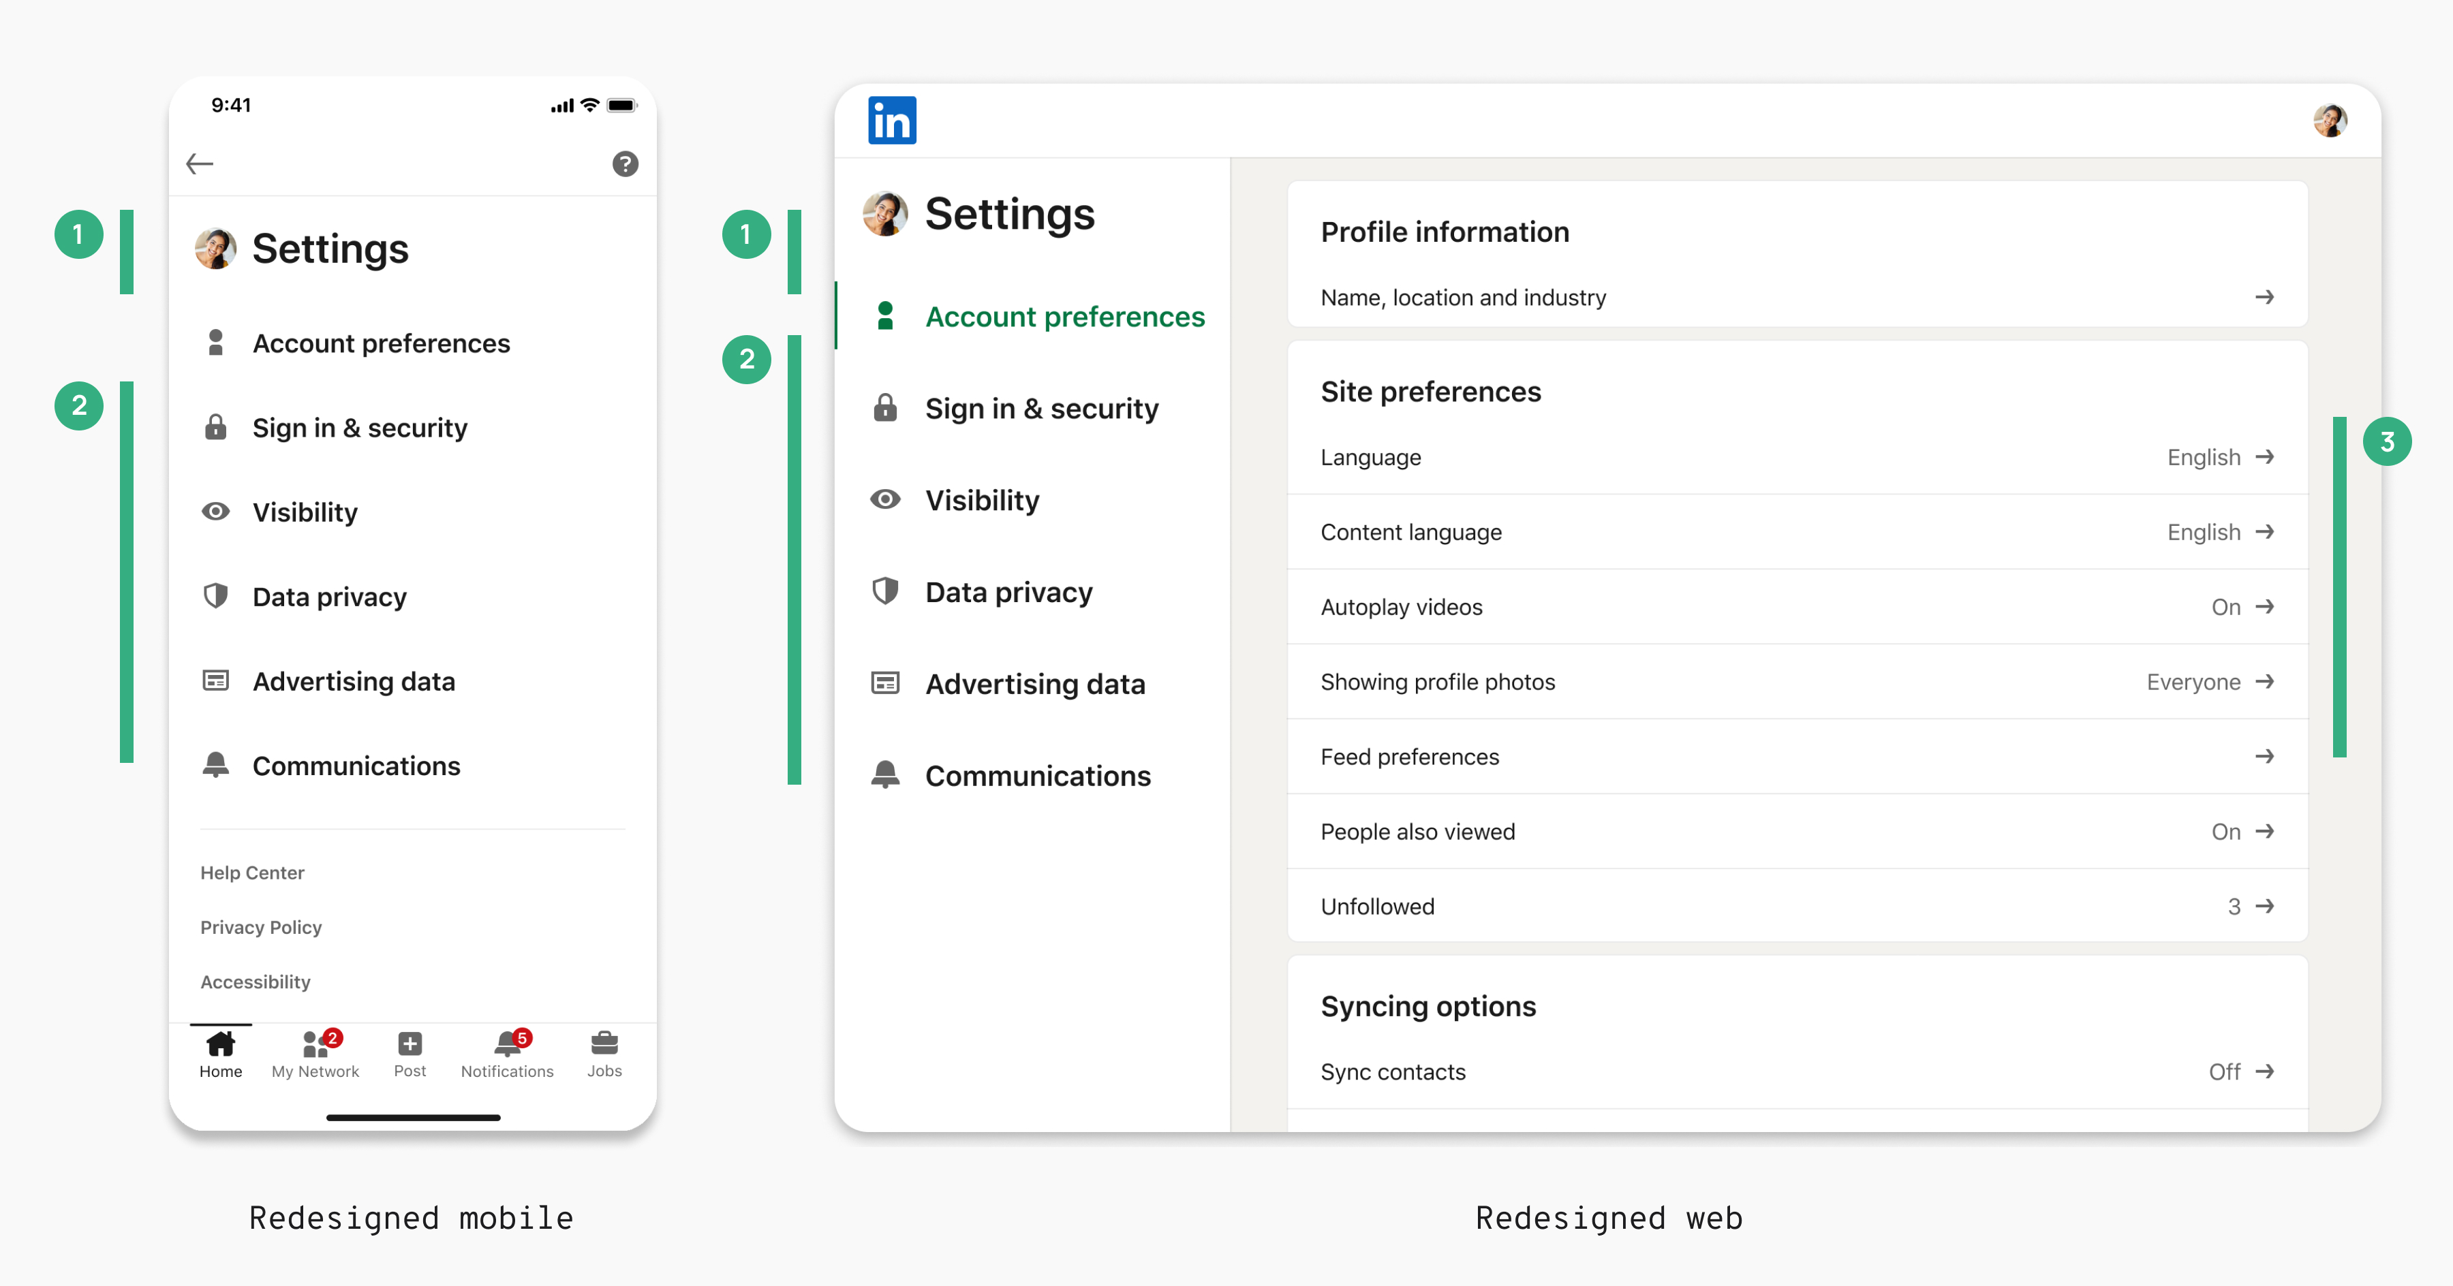2453x1286 pixels.
Task: Select Sign in & security in web sidebar
Action: pyautogui.click(x=1040, y=409)
